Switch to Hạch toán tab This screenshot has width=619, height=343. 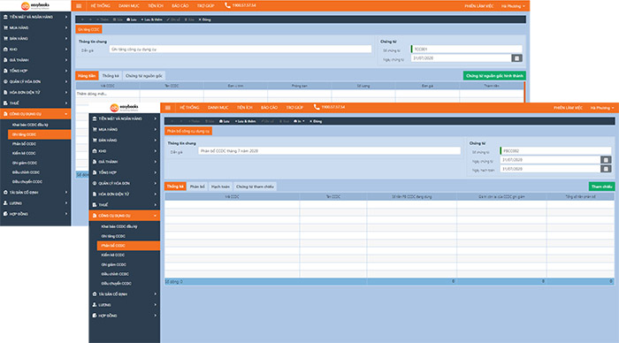coord(220,187)
